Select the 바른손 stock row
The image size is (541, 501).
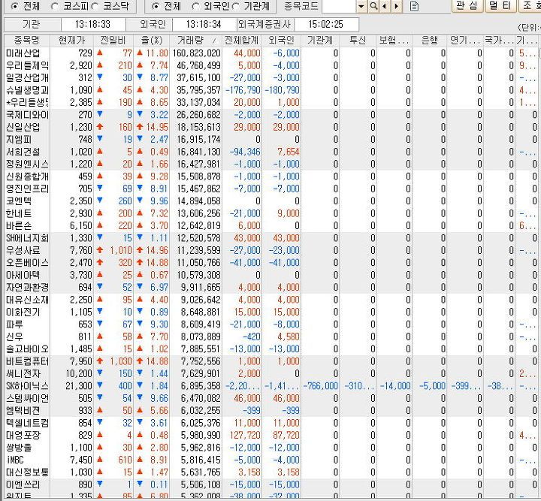coord(270,226)
